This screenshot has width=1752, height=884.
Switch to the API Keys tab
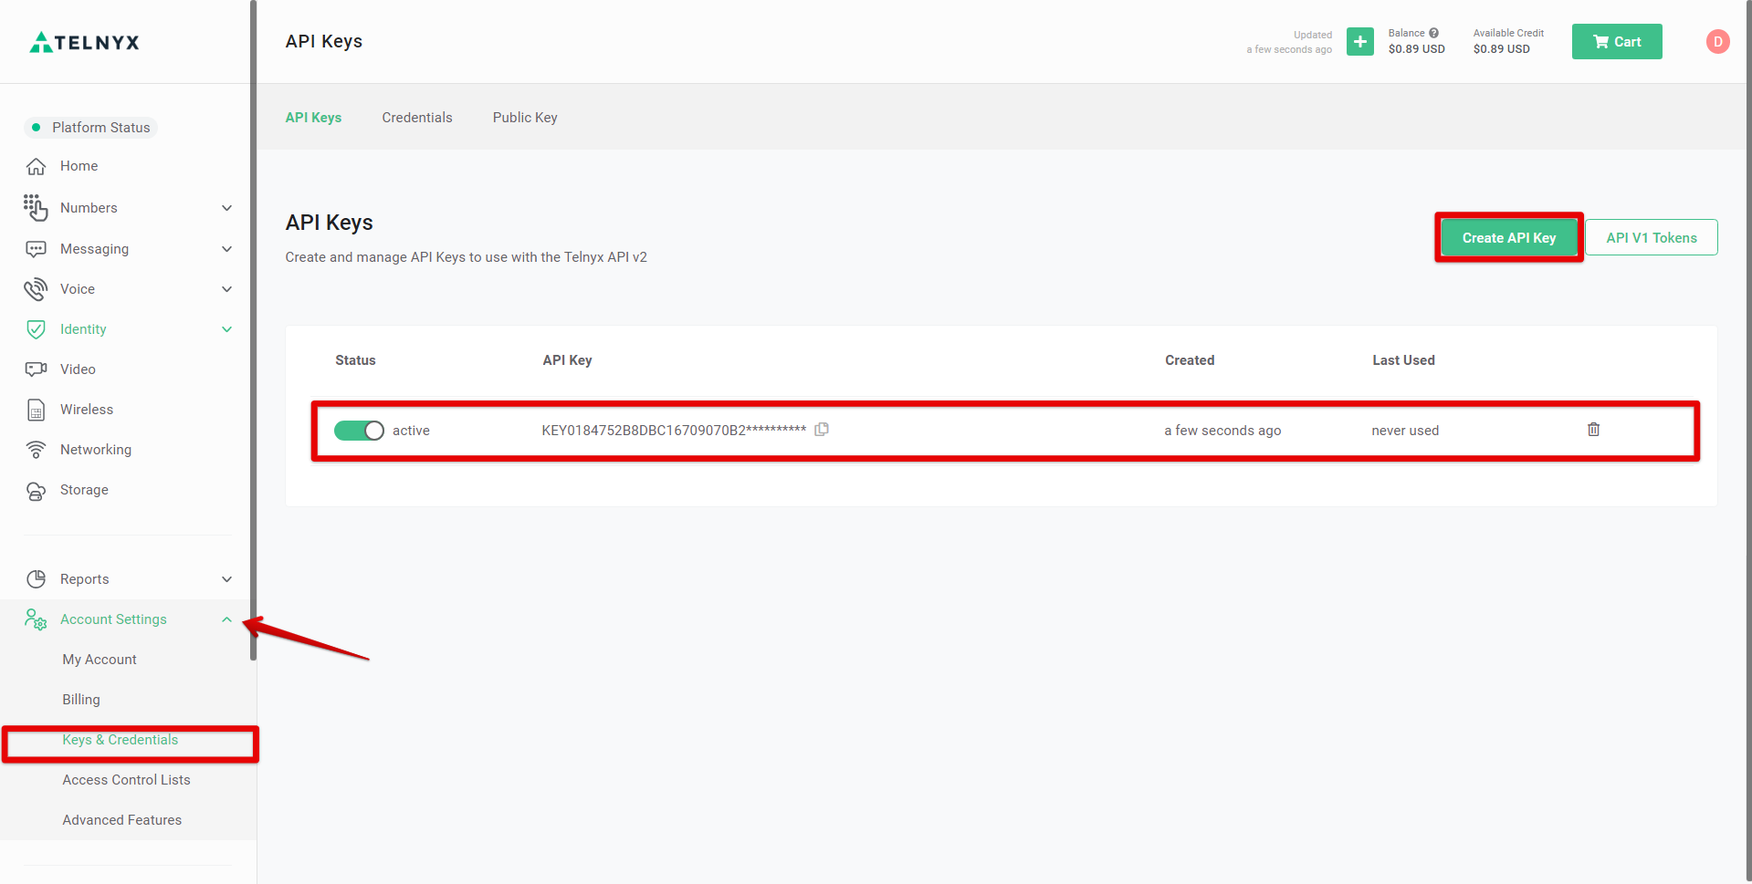[313, 118]
